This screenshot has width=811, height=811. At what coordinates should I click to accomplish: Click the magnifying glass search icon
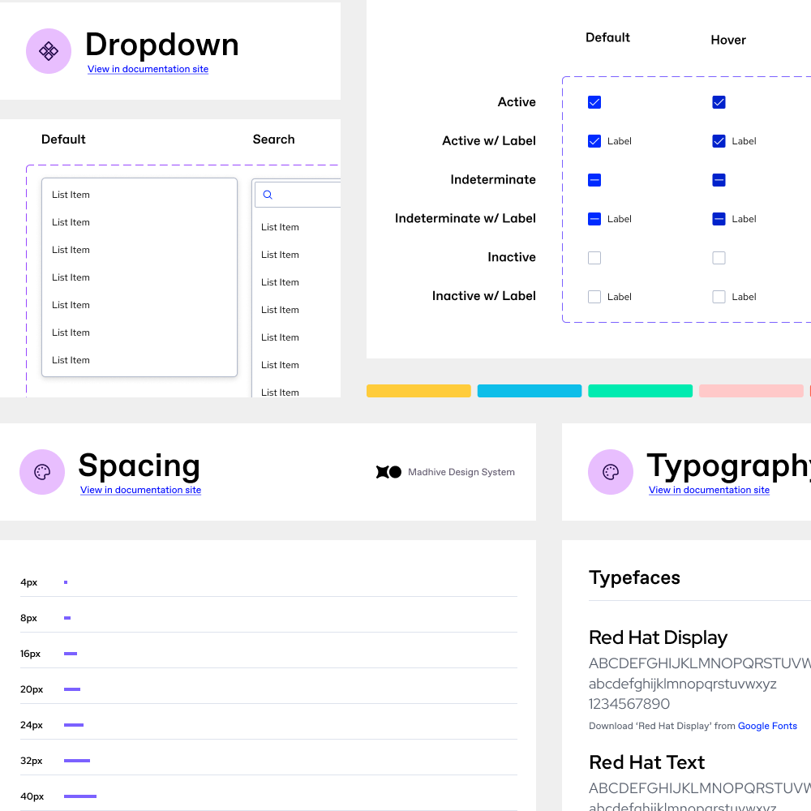[268, 194]
